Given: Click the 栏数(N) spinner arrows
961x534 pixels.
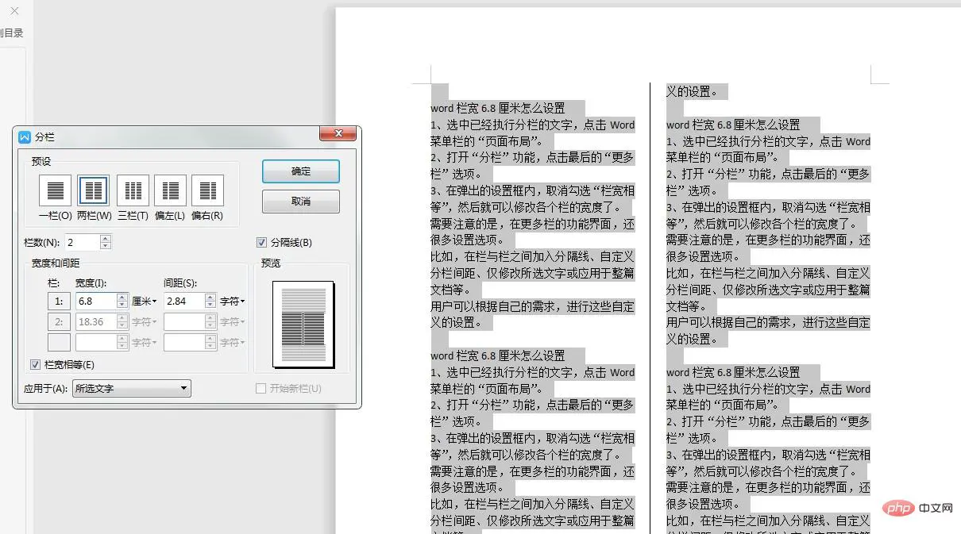Looking at the screenshot, I should pos(106,242).
